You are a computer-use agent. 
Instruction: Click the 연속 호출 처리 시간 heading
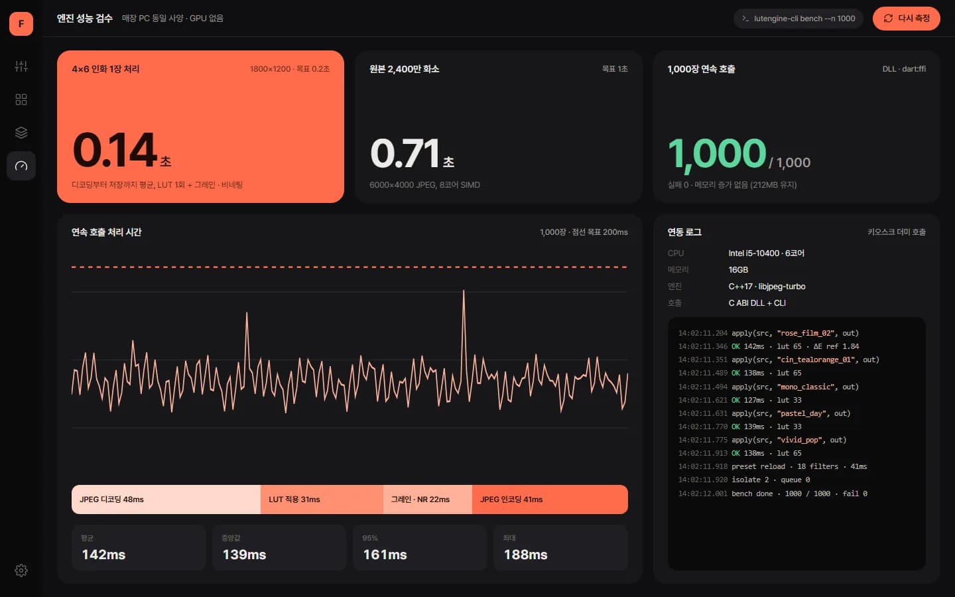pos(107,232)
